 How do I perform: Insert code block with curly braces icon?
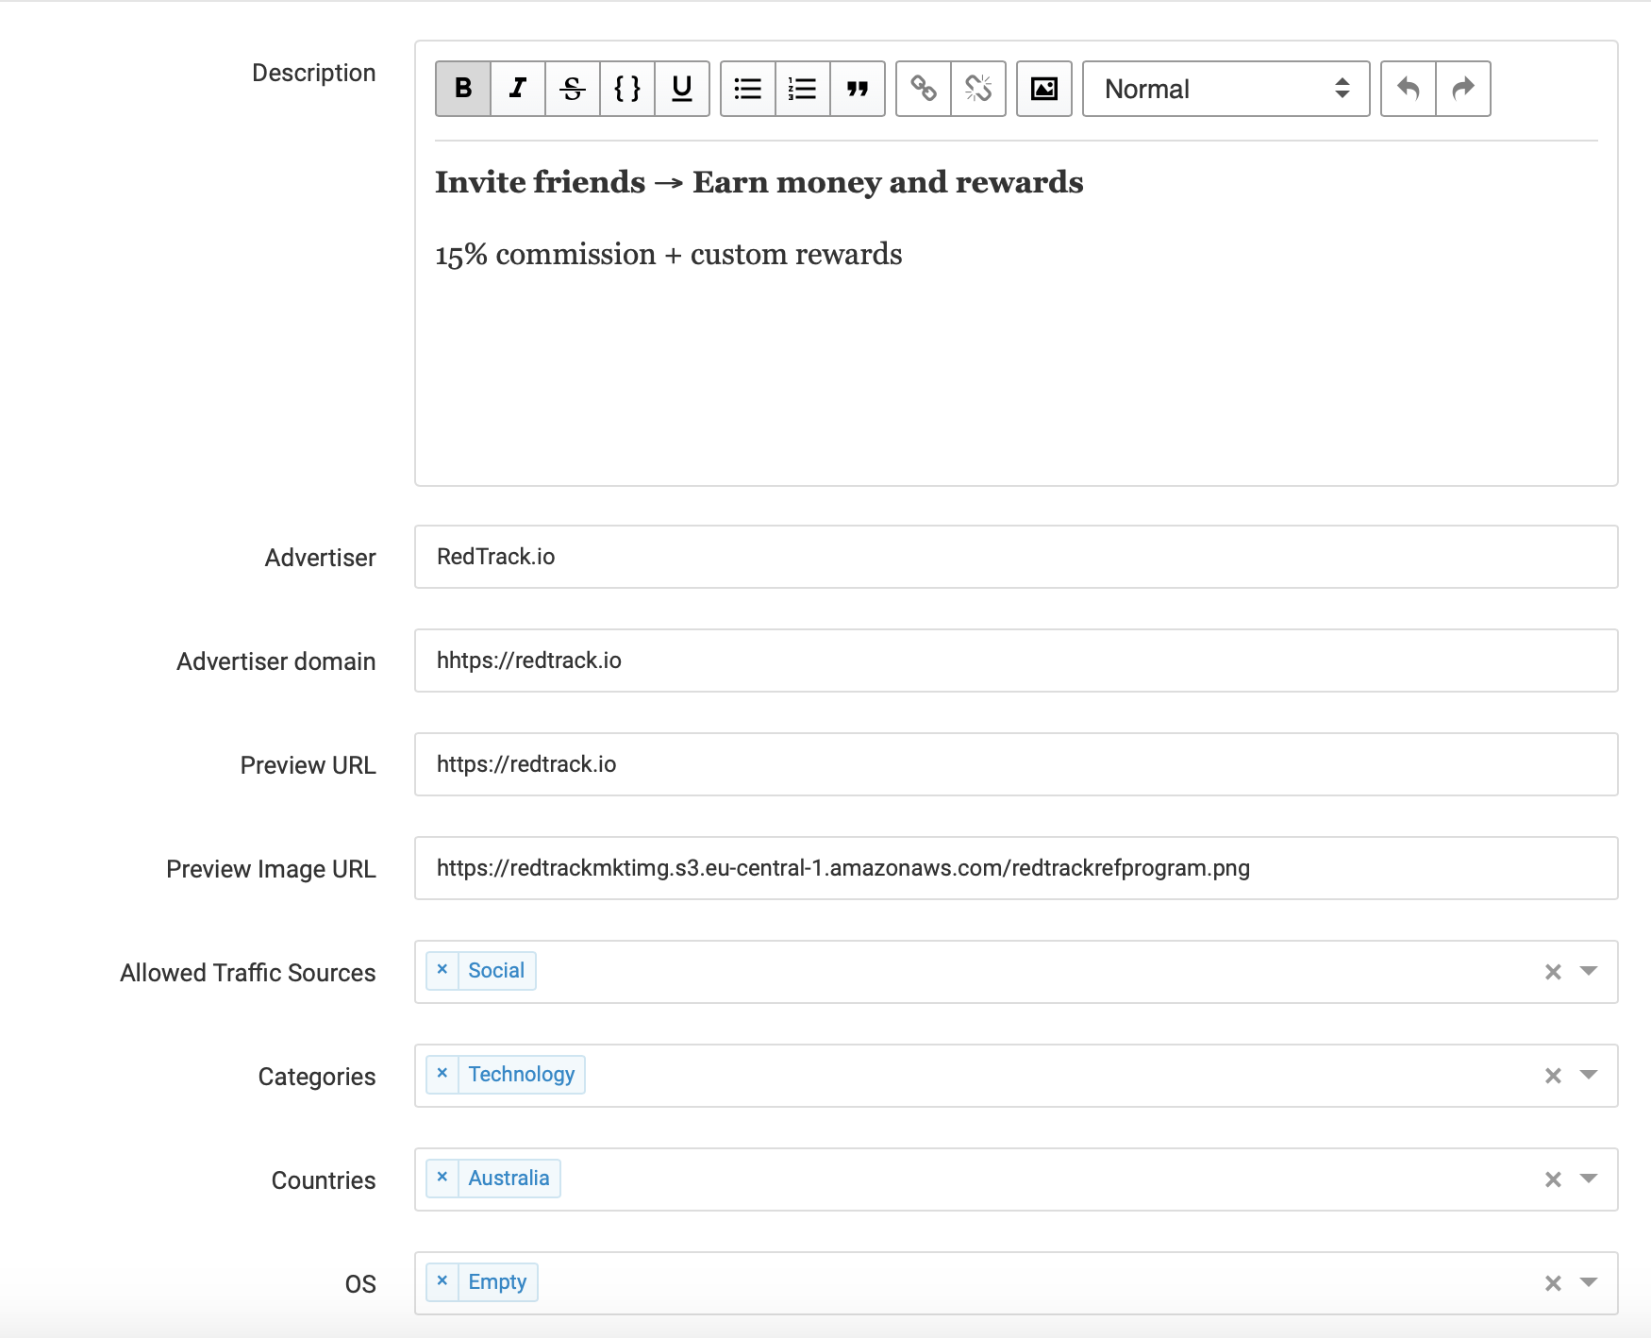627,89
